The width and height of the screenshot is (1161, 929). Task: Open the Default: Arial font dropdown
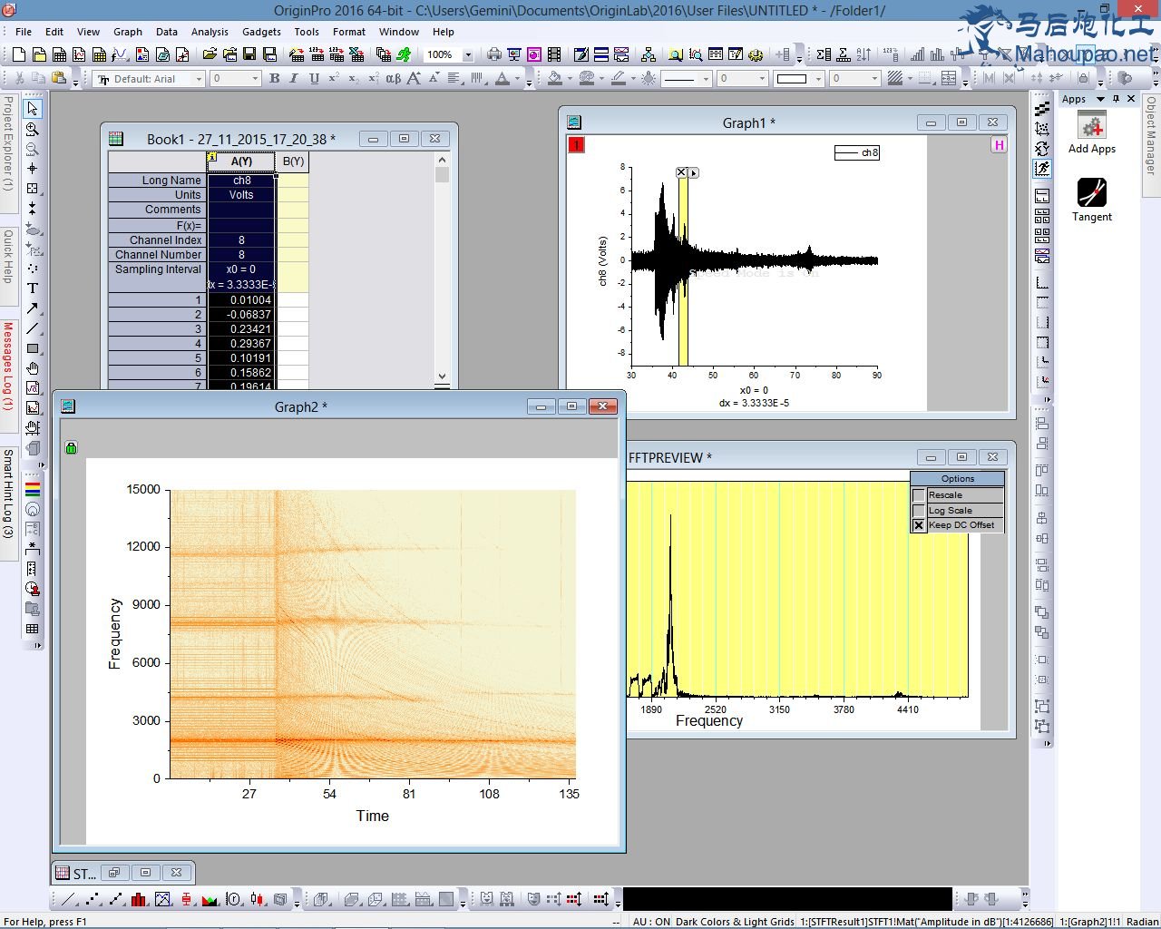coord(199,79)
